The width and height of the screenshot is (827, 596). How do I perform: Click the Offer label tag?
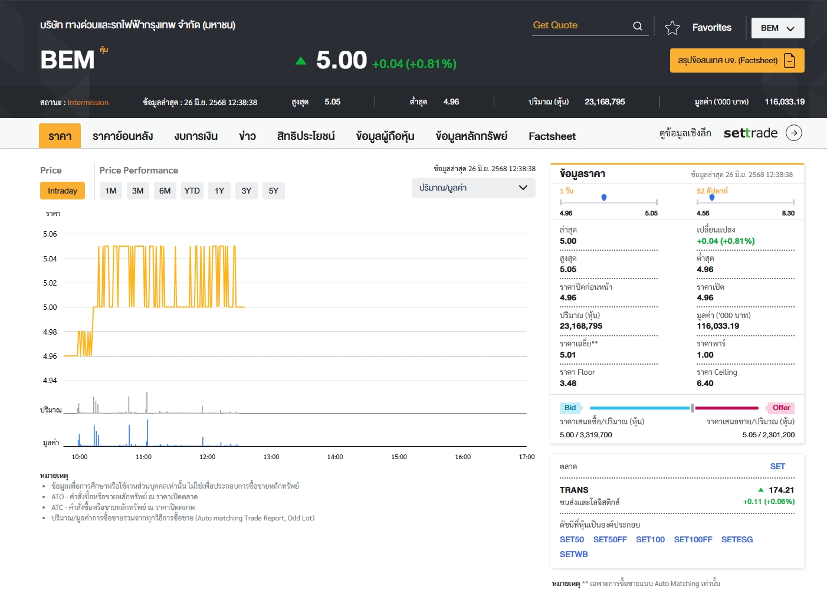(780, 408)
